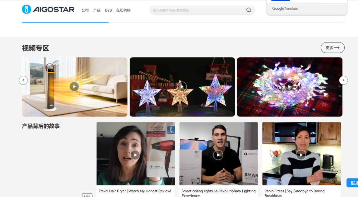
Task: Click the search magnifier icon
Action: tap(249, 10)
